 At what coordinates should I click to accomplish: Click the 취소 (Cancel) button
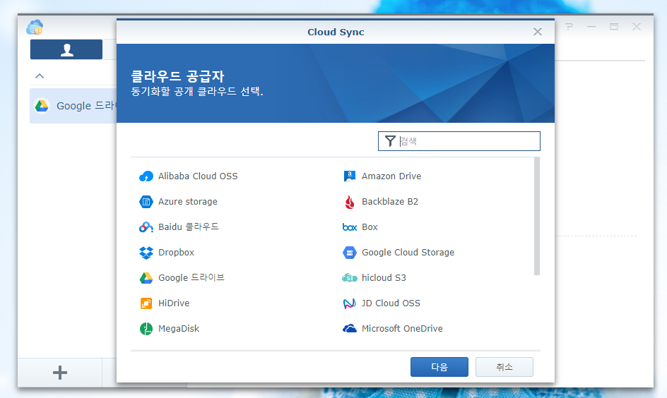504,367
